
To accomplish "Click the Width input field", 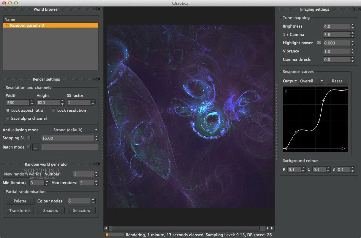I will 18,103.
